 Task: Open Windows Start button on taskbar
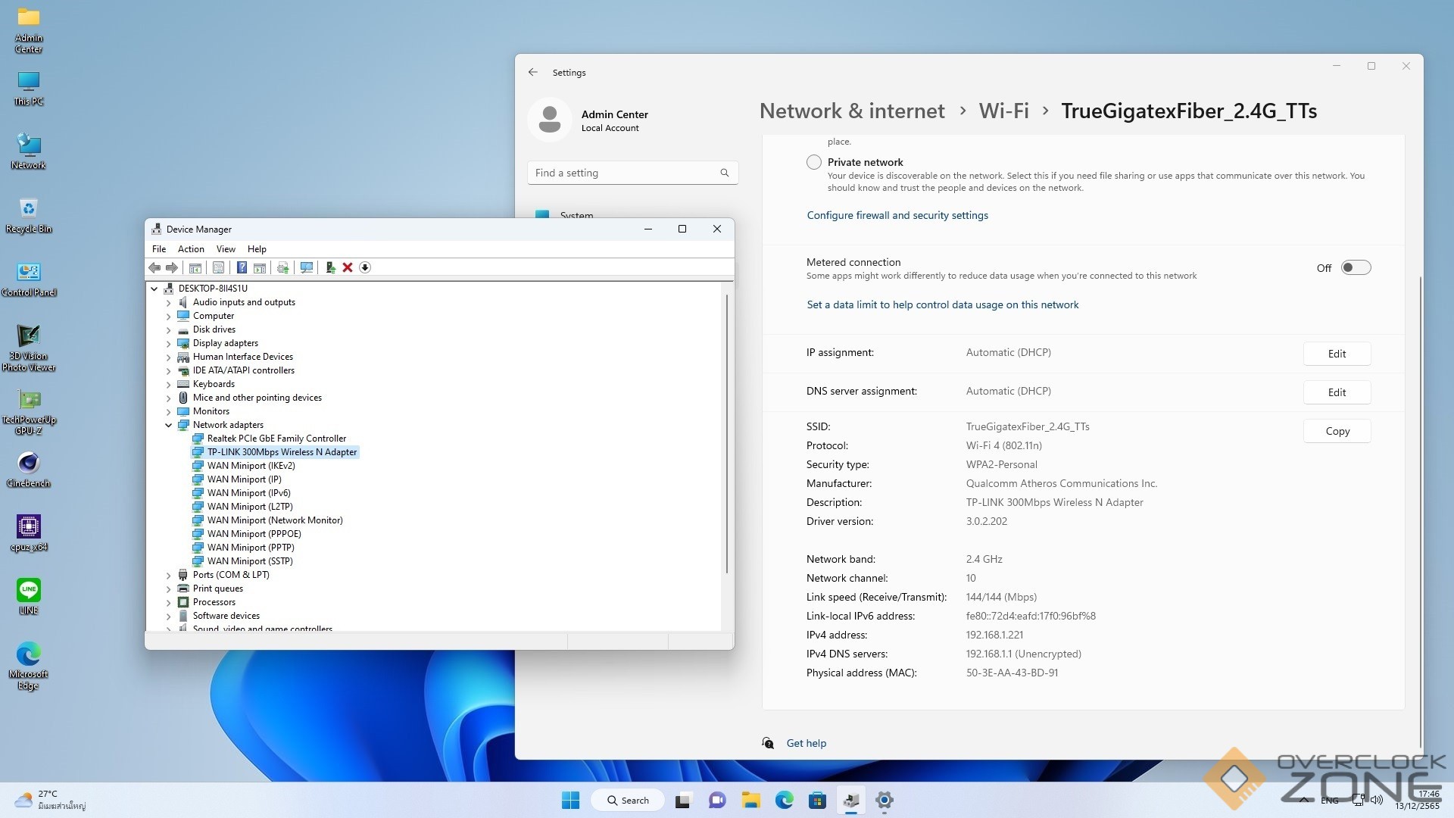(x=571, y=800)
